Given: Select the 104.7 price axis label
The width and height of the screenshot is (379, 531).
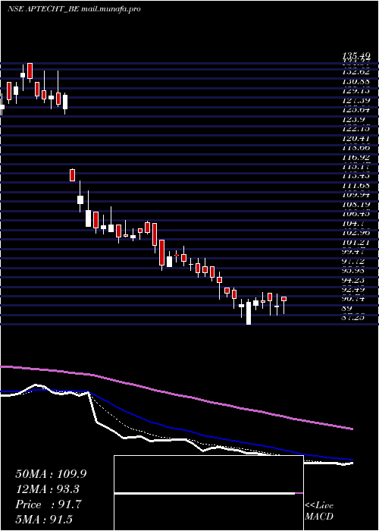Looking at the screenshot, I should (x=353, y=224).
